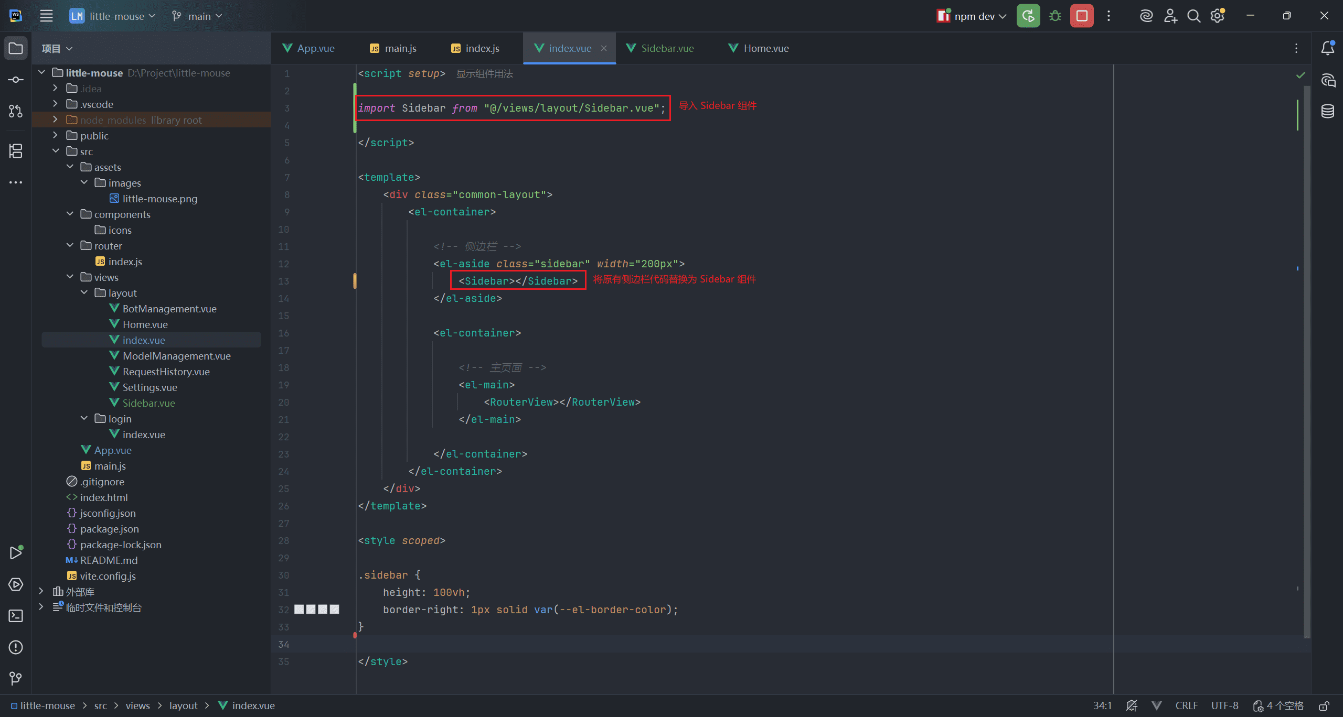Screen dimensions: 1343x717
Task: Open the Pull Requests tool window icon
Action: tap(16, 111)
